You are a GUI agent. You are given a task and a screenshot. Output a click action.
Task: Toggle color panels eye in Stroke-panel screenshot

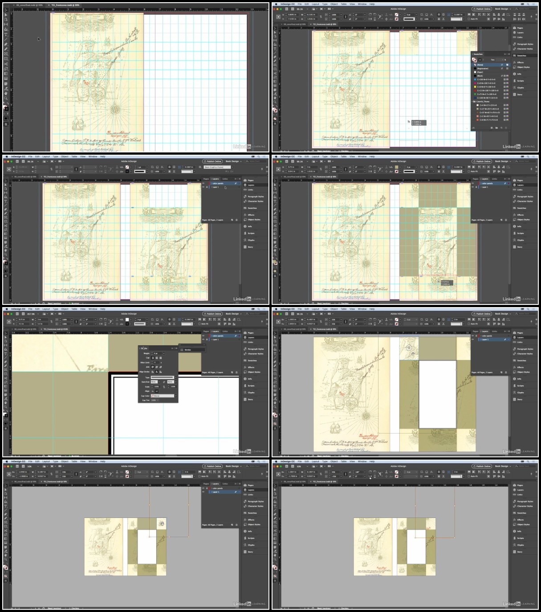(x=203, y=336)
